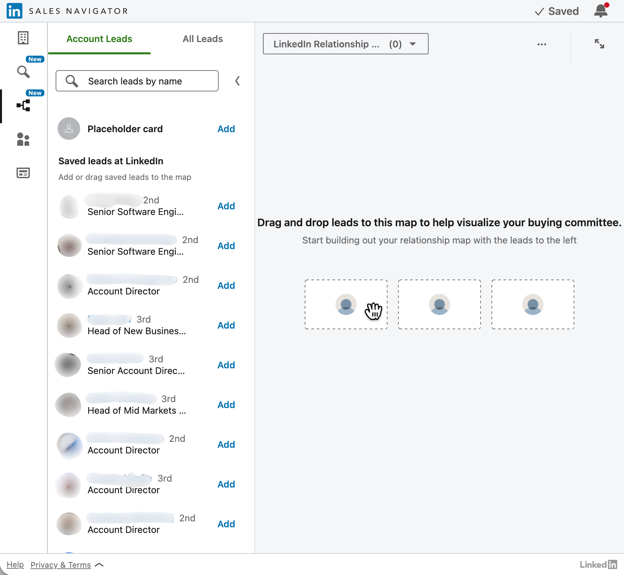Focus the Search leads by name field

point(137,81)
